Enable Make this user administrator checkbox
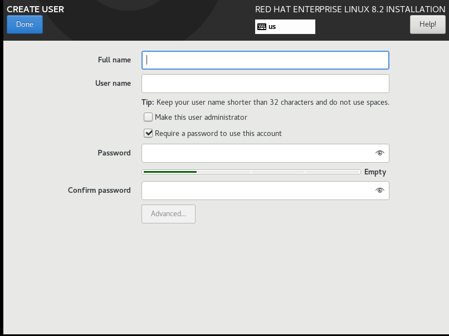The width and height of the screenshot is (449, 336). (x=148, y=117)
